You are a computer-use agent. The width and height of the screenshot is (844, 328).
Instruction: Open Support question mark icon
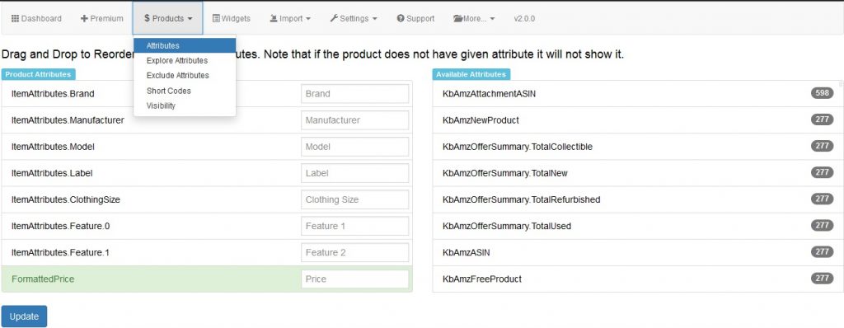401,18
